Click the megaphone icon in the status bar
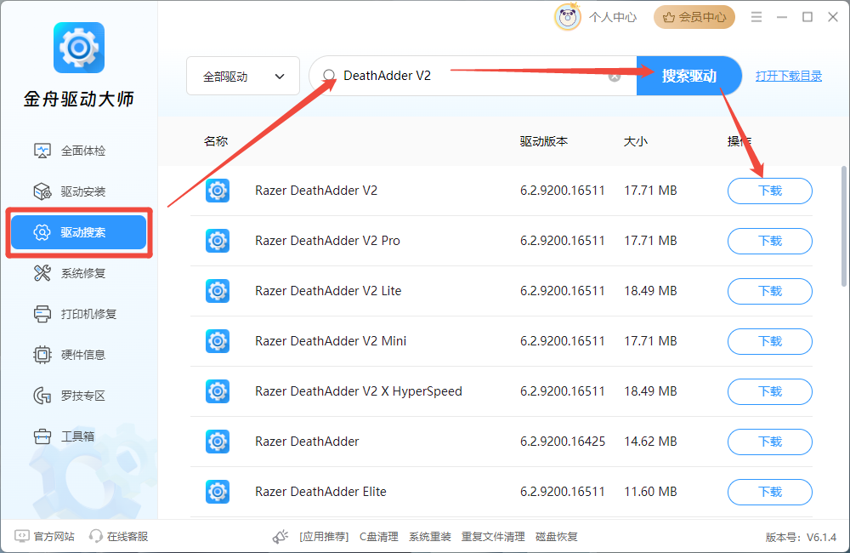This screenshot has height=553, width=850. point(280,536)
